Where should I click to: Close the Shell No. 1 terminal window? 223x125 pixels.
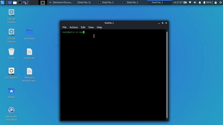point(166,23)
